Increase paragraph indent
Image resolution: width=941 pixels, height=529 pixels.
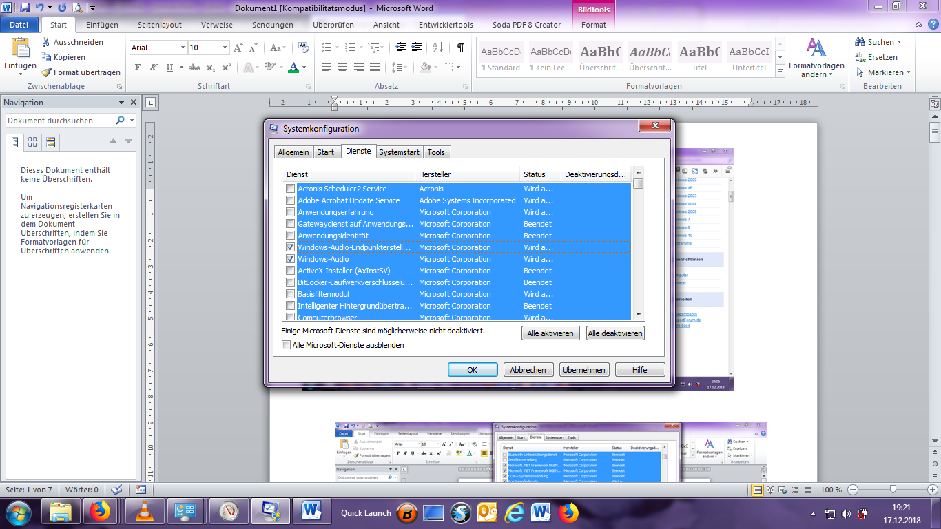pos(416,48)
